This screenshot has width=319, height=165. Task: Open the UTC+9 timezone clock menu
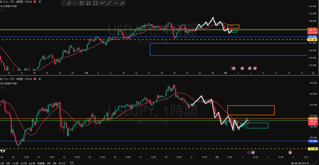coord(298,163)
